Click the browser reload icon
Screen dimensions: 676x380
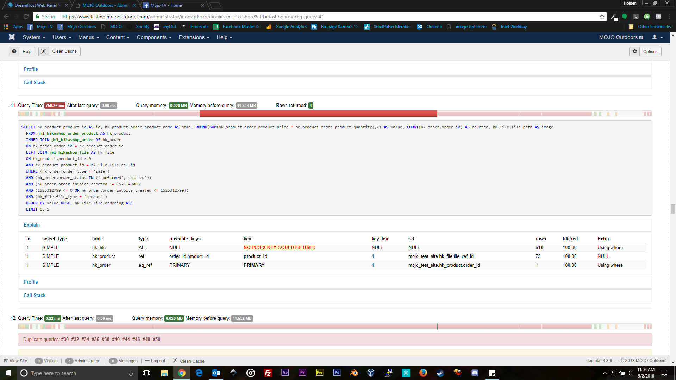26,17
